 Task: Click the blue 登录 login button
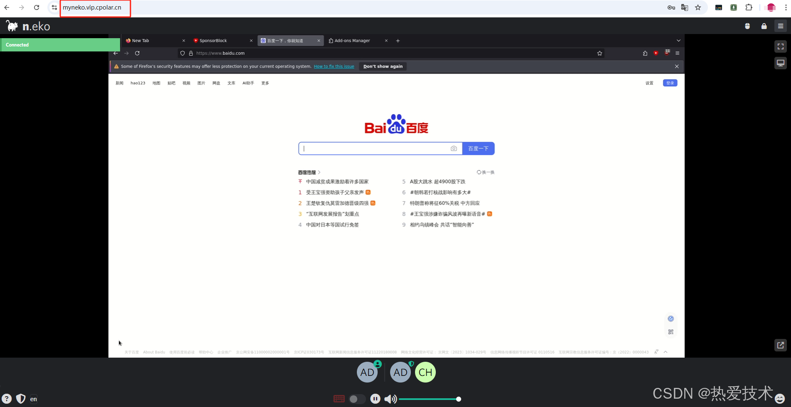[670, 83]
